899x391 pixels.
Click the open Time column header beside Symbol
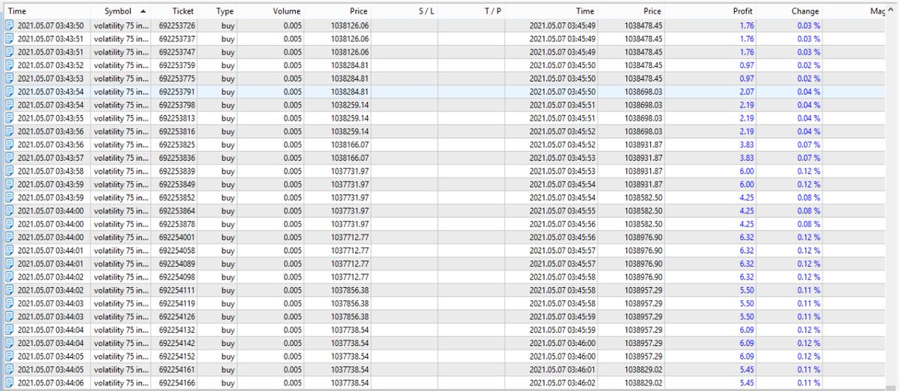tap(46, 11)
